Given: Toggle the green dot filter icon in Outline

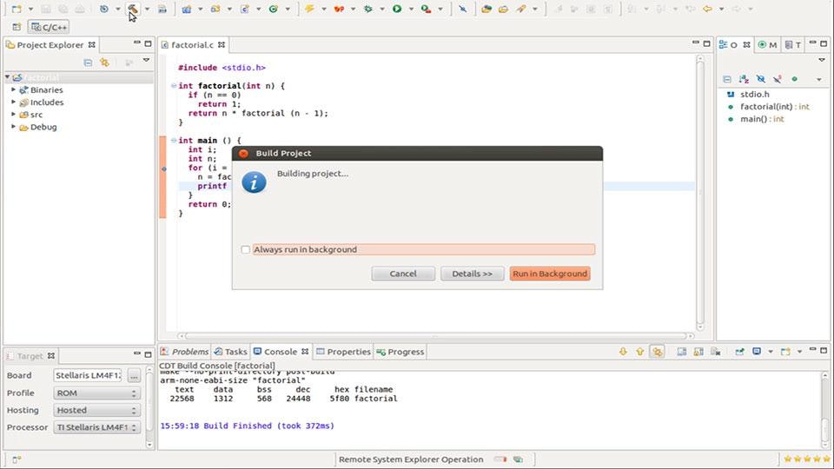Looking at the screenshot, I should (794, 79).
